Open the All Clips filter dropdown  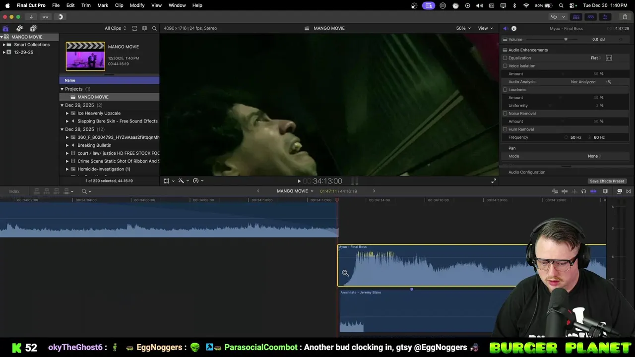pos(115,28)
